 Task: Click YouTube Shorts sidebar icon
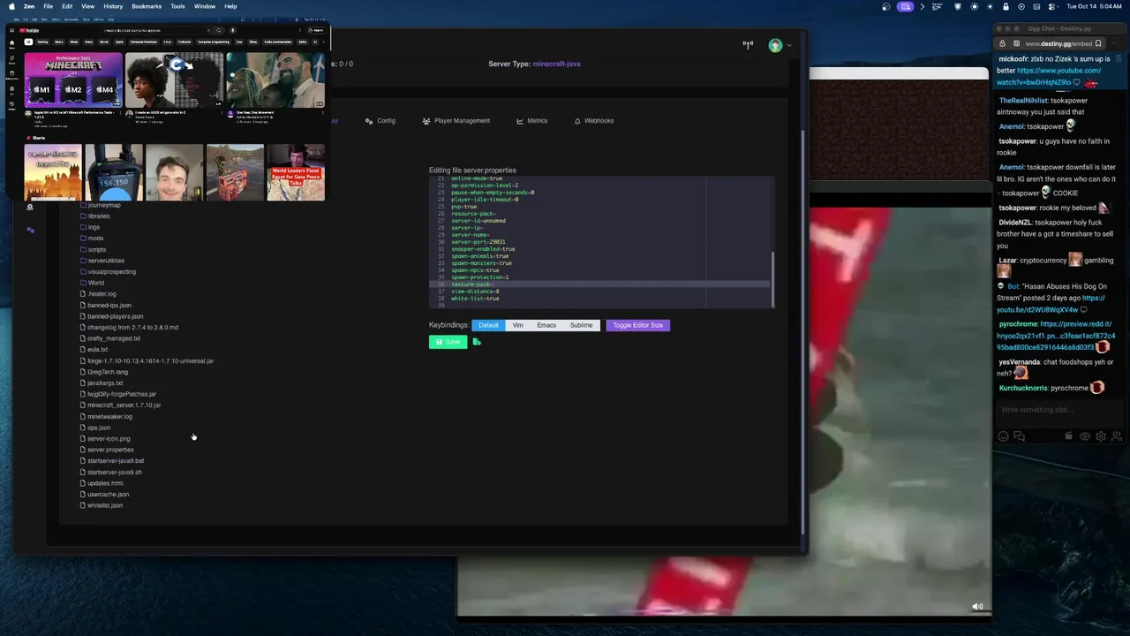pos(11,59)
